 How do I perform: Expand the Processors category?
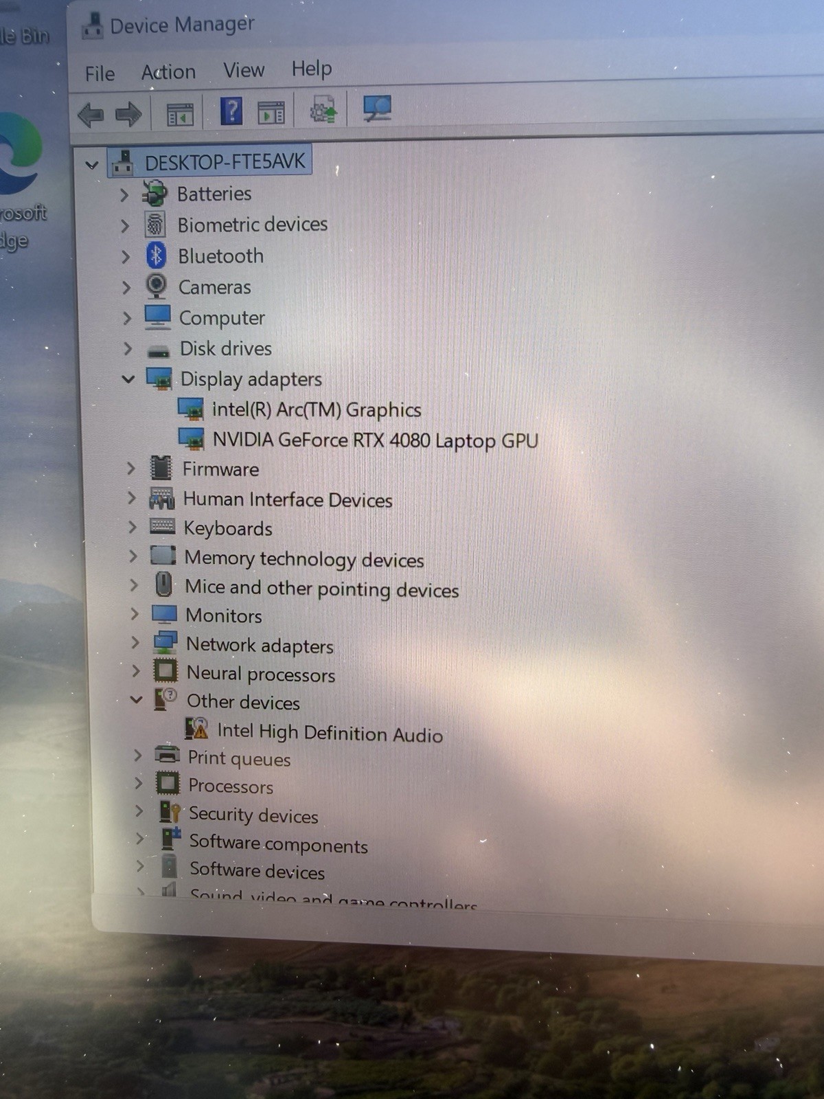tap(138, 783)
